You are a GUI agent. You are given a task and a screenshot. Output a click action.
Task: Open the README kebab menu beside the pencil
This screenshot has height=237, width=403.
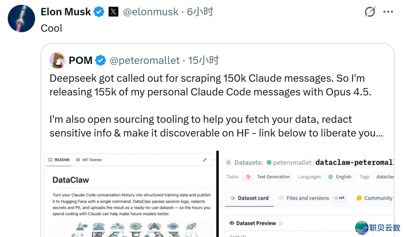[213, 160]
